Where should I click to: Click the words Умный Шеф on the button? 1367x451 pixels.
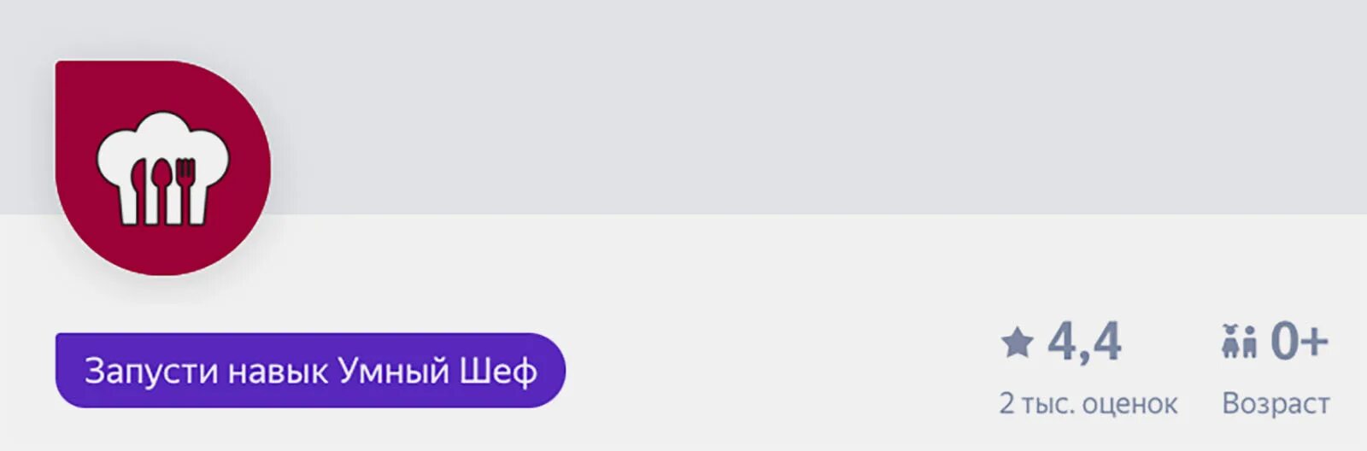[x=437, y=371]
